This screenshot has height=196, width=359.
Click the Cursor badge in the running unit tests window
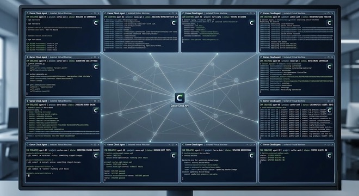coord(174,156)
